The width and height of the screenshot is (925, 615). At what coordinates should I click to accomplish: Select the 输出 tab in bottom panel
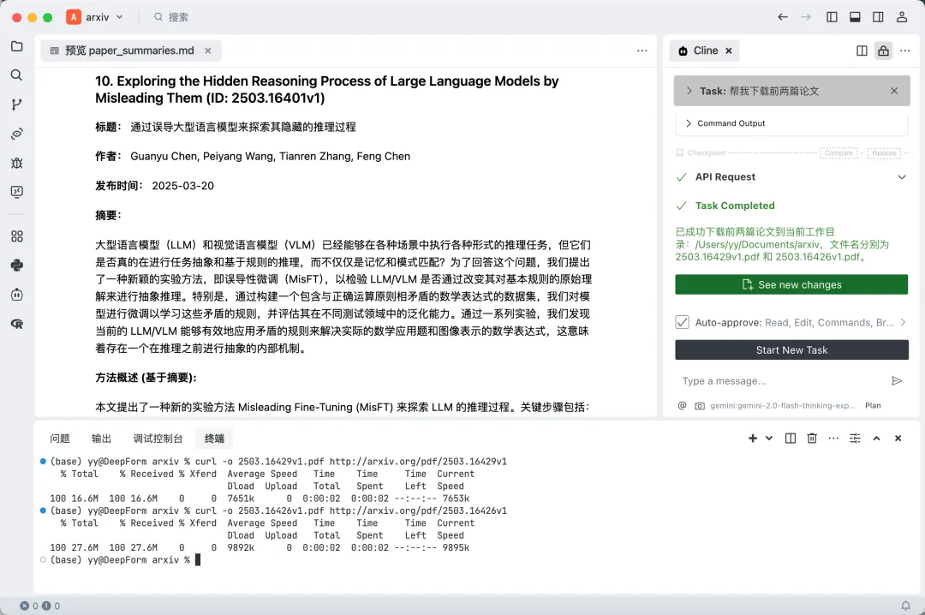[100, 438]
